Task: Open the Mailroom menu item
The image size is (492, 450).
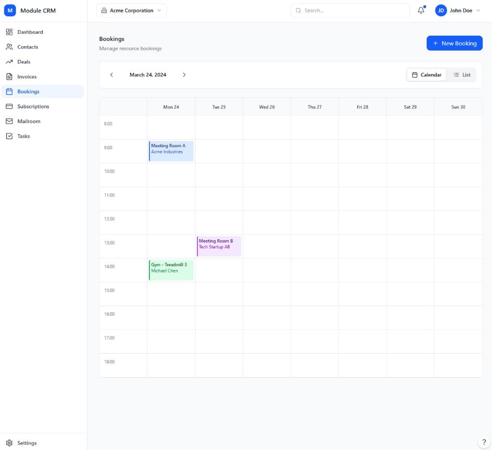Action: (x=43, y=121)
